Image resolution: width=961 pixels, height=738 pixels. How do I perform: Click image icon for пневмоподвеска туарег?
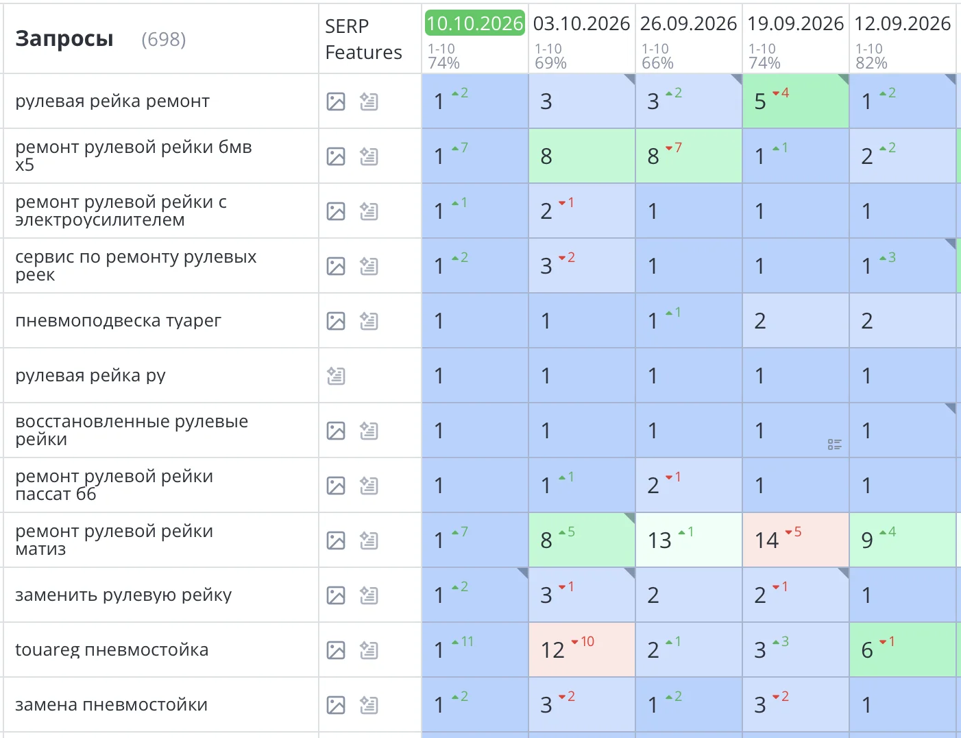336,321
